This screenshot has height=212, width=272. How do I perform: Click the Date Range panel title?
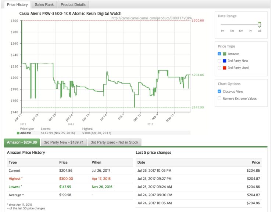(x=227, y=16)
